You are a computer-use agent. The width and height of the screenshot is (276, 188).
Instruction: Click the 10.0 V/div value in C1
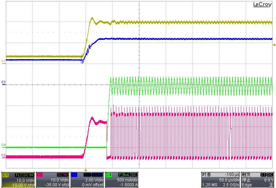point(26,180)
